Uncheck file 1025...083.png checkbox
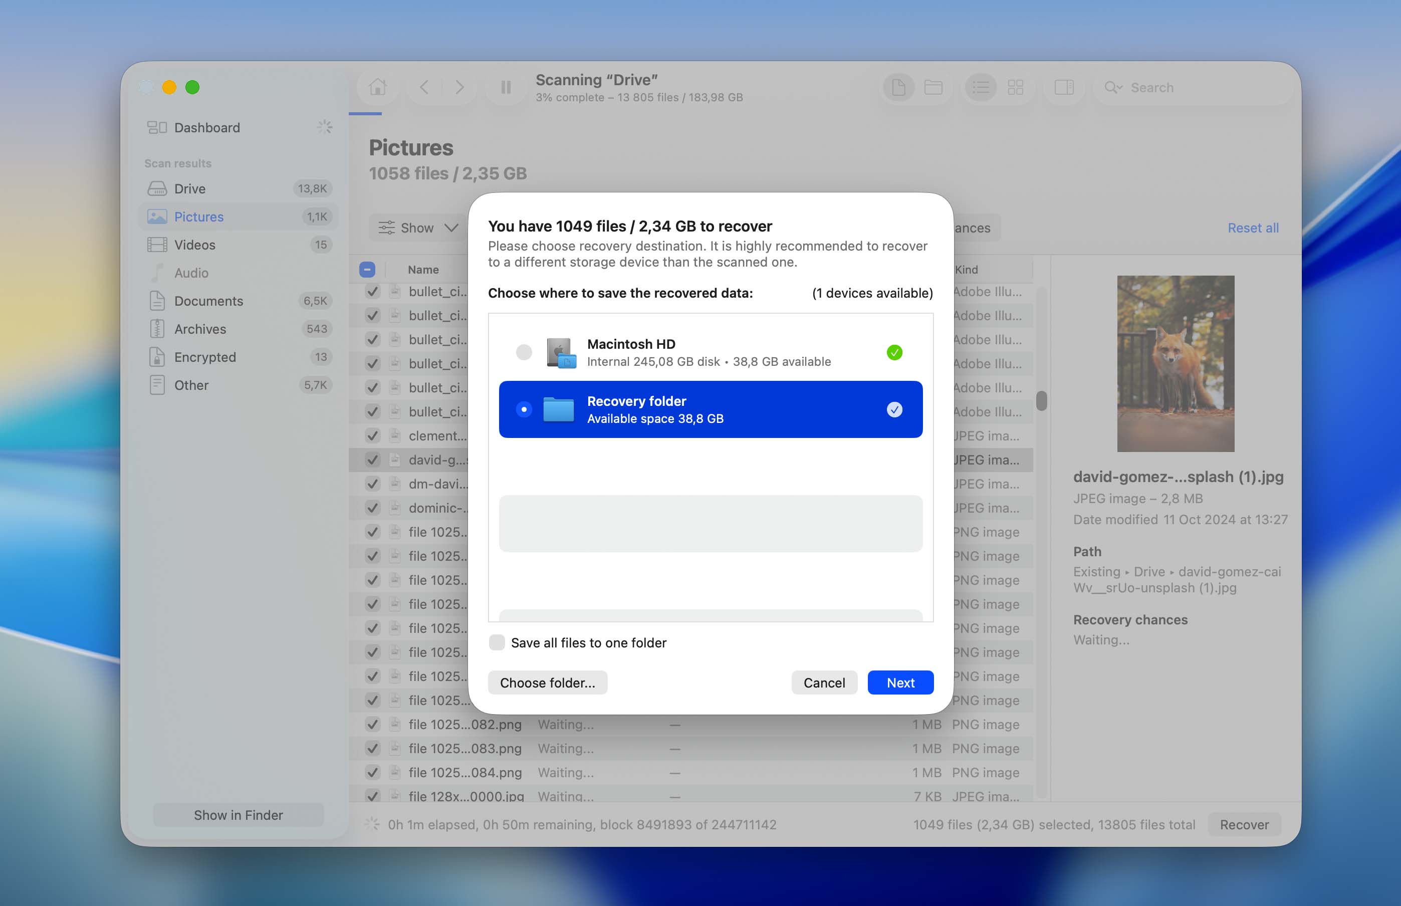This screenshot has height=906, width=1401. 372,748
